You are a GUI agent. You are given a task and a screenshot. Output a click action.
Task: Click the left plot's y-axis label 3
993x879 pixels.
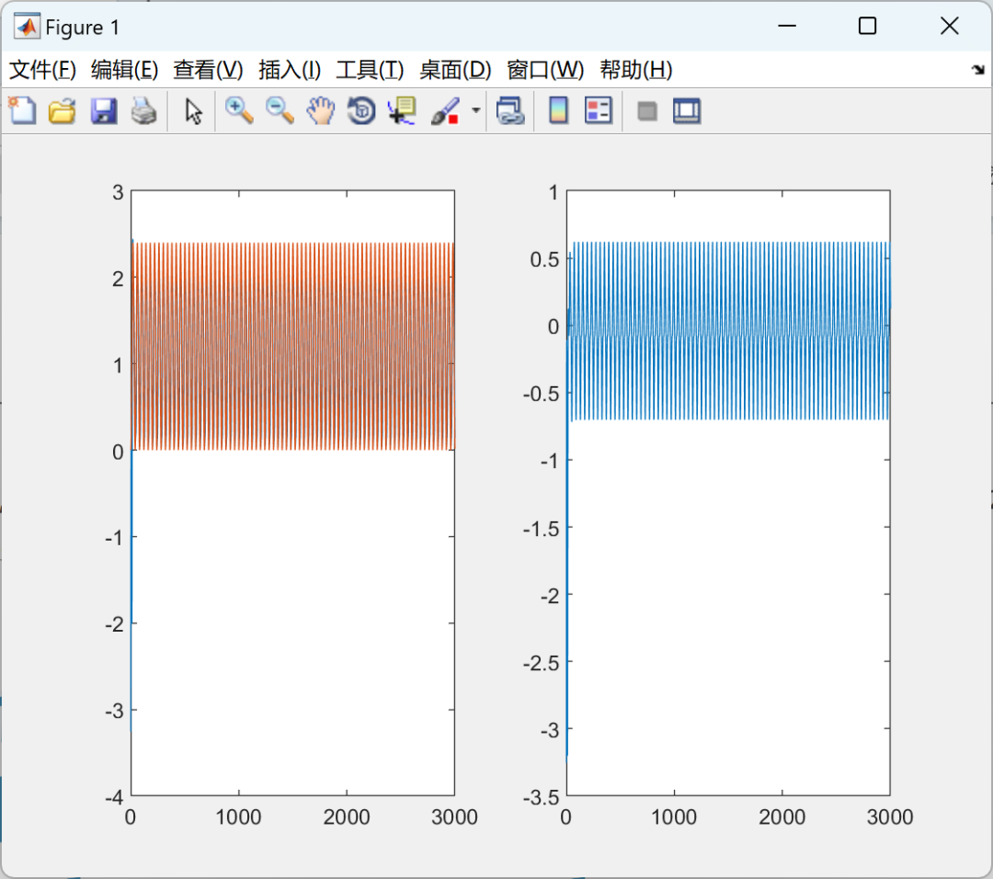tap(118, 192)
